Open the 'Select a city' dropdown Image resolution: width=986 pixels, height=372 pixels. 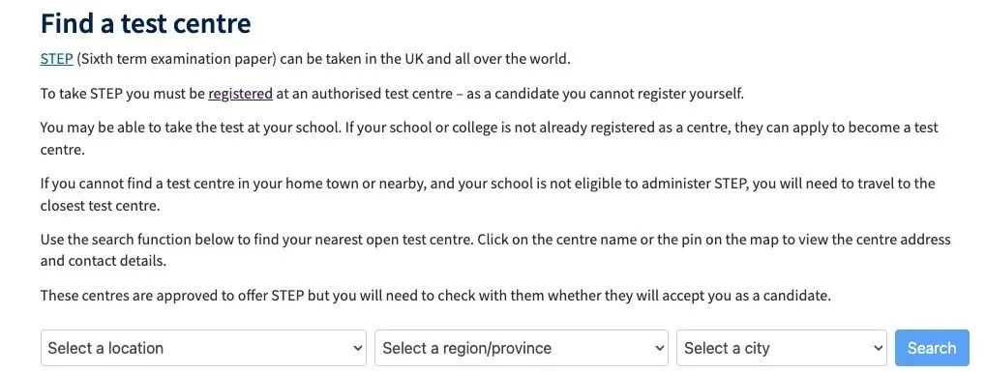click(x=782, y=348)
